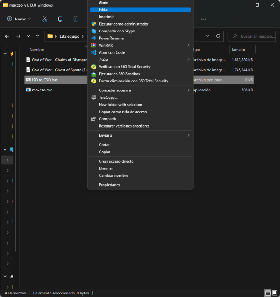This screenshot has height=297, width=280.
Task: Click the Cut scissors icon in toolbar
Action: pyautogui.click(x=45, y=19)
